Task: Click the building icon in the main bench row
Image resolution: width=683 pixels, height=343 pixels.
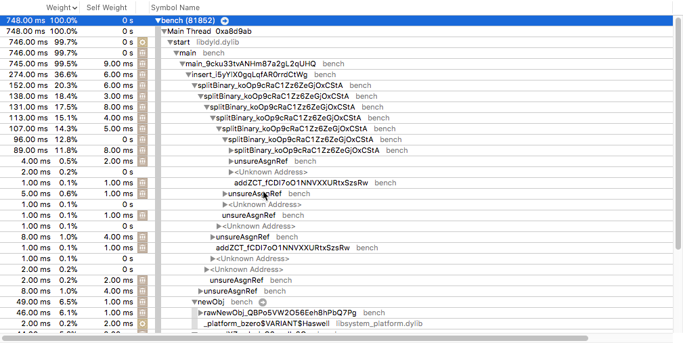Action: [x=142, y=53]
